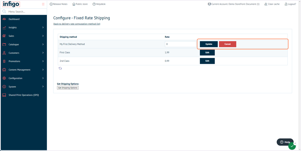Viewport: 301px width, 151px height.
Task: Click the refresh icon below the table
Action: pyautogui.click(x=60, y=68)
